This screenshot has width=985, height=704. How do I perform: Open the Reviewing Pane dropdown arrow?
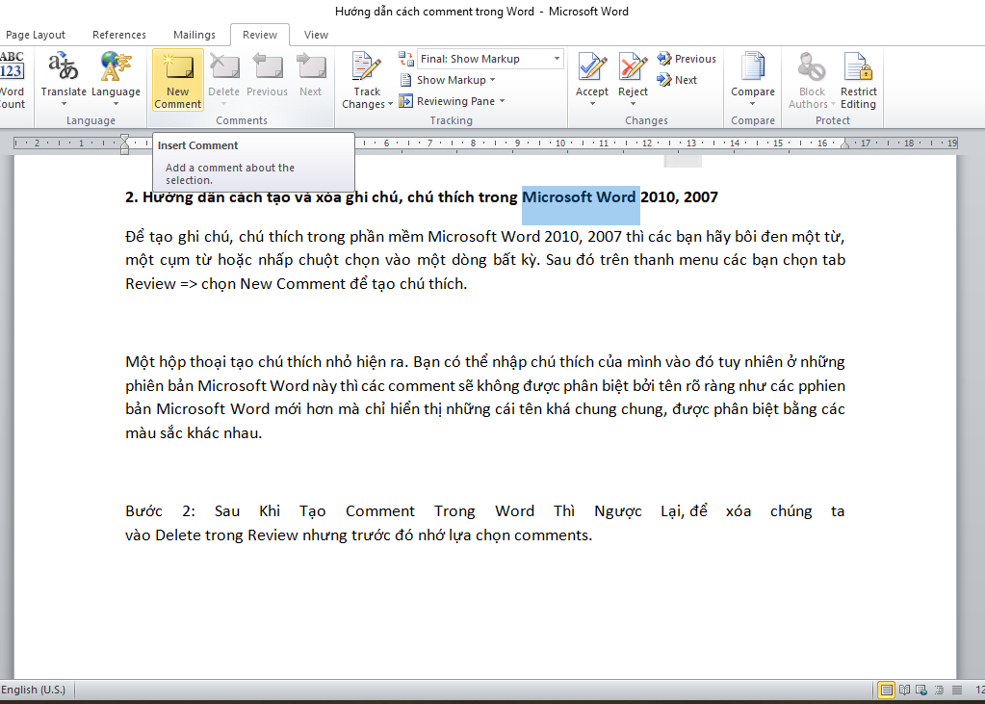point(502,101)
